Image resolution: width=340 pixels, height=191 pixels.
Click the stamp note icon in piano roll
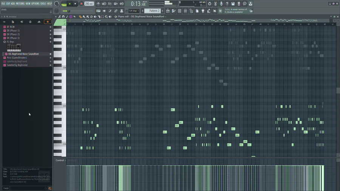(67, 17)
